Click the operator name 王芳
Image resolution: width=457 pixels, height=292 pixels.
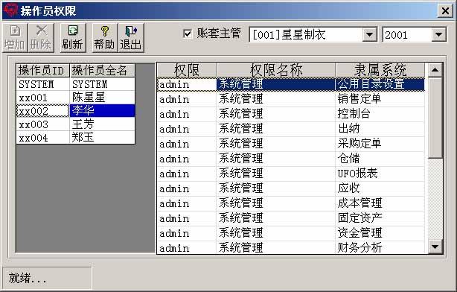[102, 124]
